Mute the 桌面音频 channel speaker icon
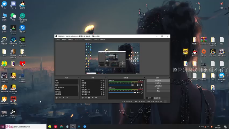 coord(138,85)
